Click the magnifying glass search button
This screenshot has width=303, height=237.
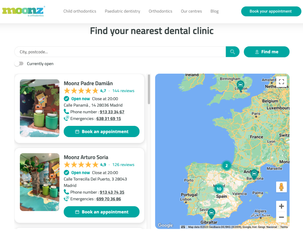tap(233, 52)
